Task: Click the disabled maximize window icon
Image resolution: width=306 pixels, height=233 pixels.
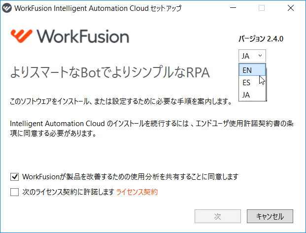Action: click(x=262, y=8)
